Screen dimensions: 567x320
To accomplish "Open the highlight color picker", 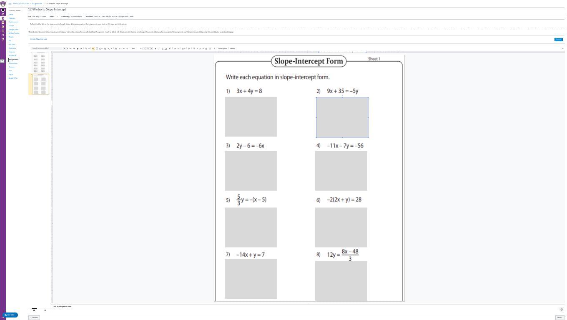I will (170, 48).
